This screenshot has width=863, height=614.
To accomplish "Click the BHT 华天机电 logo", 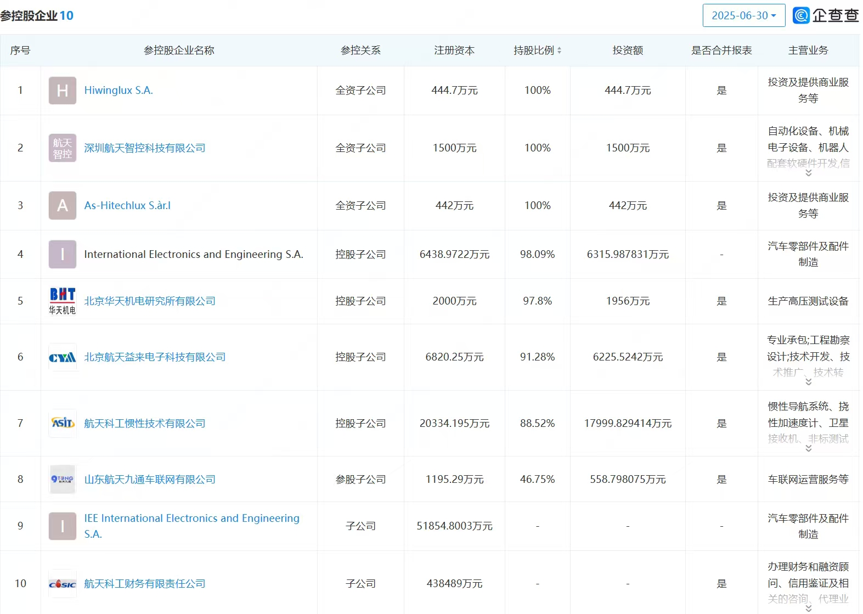I will (63, 301).
